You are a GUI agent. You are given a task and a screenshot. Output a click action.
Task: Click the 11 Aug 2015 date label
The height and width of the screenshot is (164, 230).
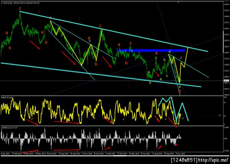pos(157,154)
